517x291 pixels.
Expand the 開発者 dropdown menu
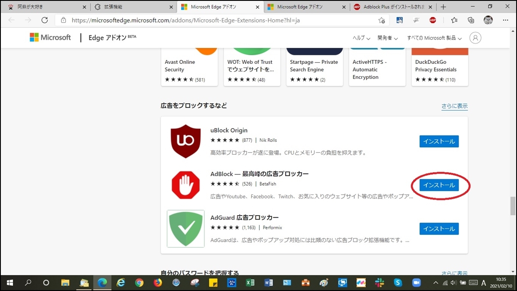388,38
